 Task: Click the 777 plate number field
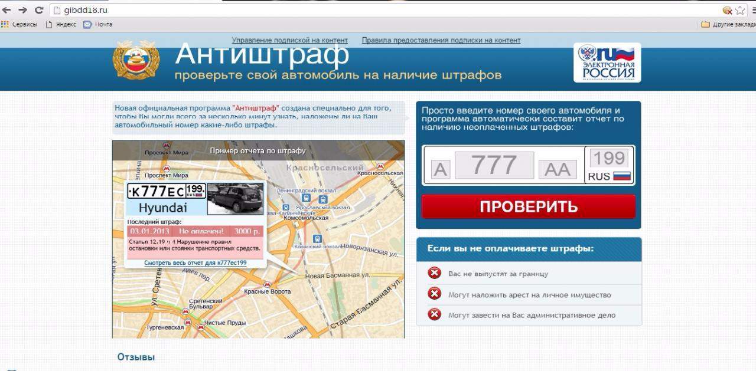[x=494, y=165]
